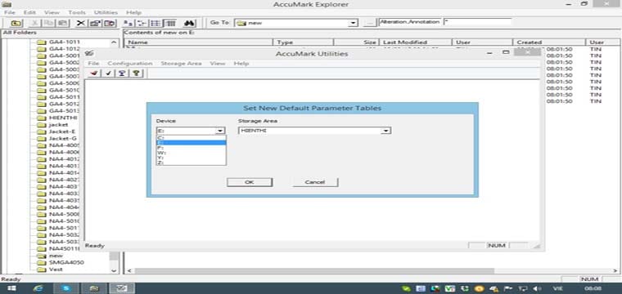Select the Jacket-E folder in tree
The width and height of the screenshot is (622, 294).
[62, 131]
